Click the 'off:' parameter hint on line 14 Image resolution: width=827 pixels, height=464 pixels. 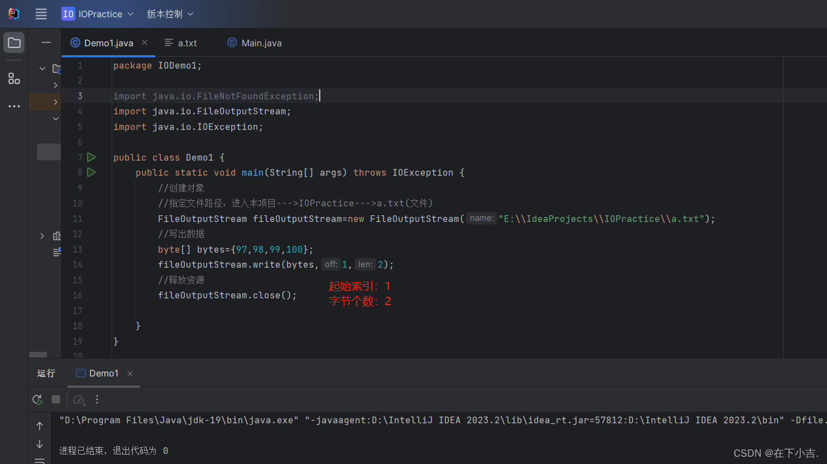coord(331,264)
